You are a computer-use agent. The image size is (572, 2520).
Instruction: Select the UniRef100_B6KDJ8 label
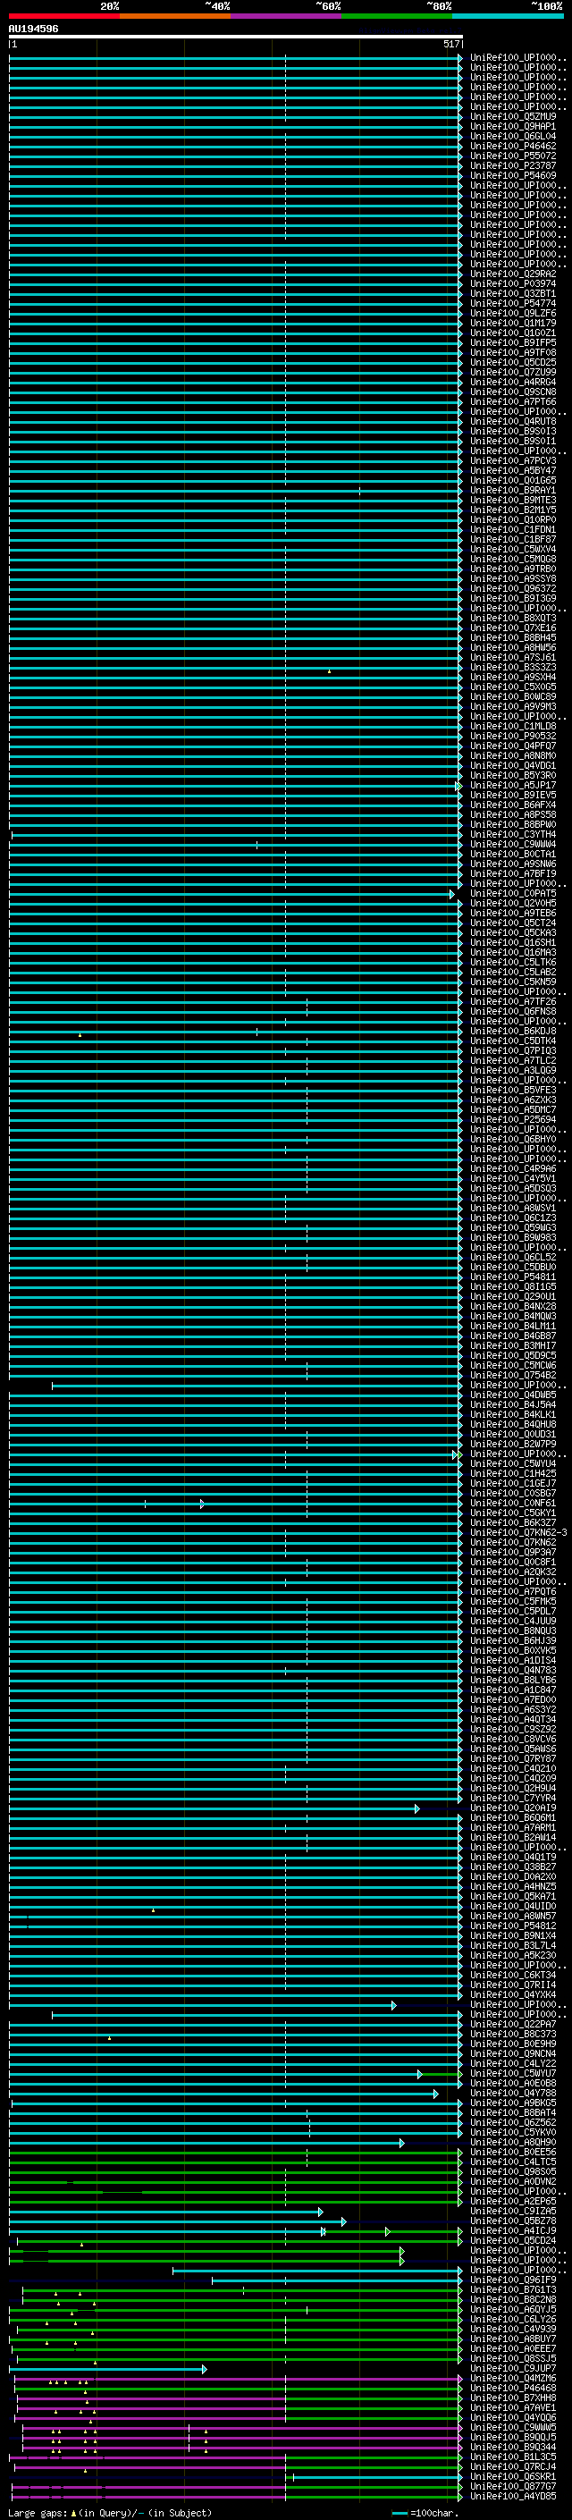click(x=513, y=1031)
